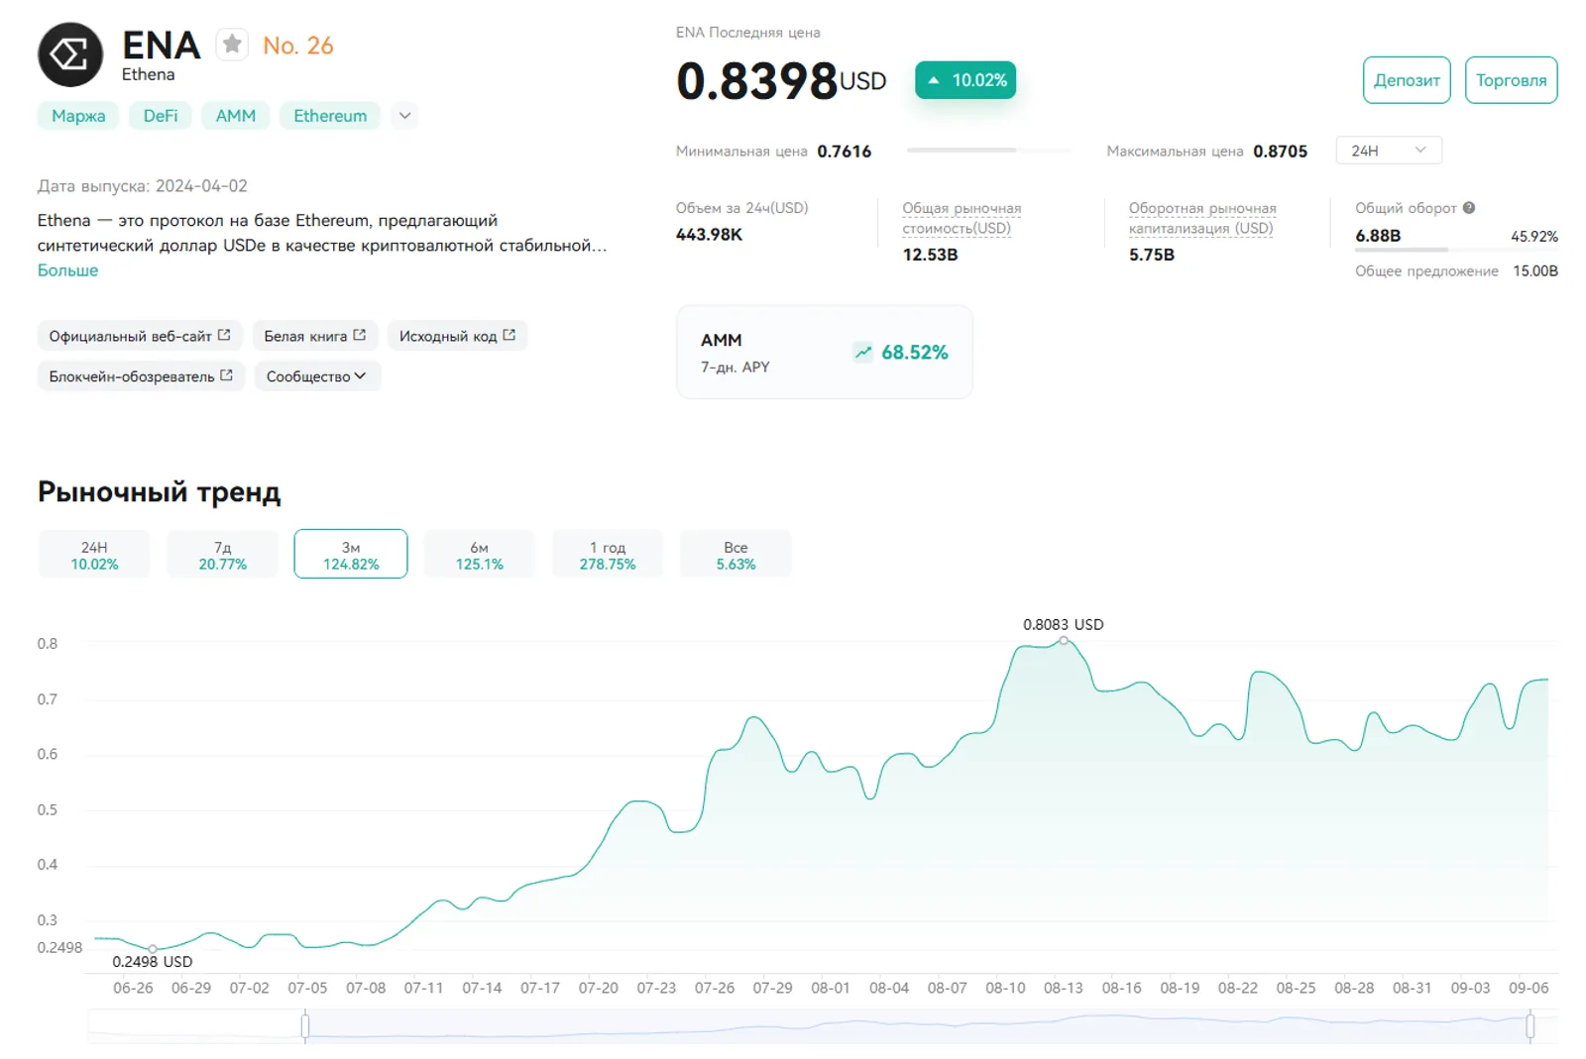Click the 15.00B total supply value
The width and height of the screenshot is (1586, 1059).
[1535, 270]
